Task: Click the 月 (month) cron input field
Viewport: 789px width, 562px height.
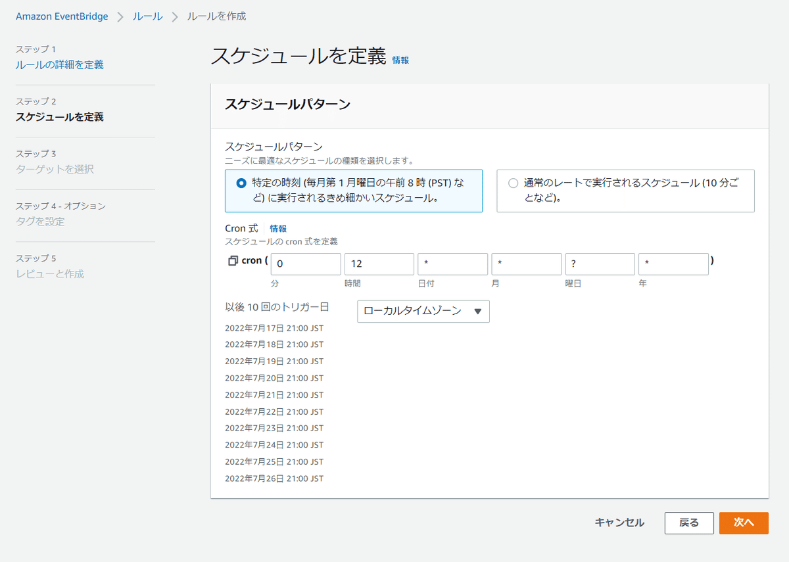Action: (526, 264)
